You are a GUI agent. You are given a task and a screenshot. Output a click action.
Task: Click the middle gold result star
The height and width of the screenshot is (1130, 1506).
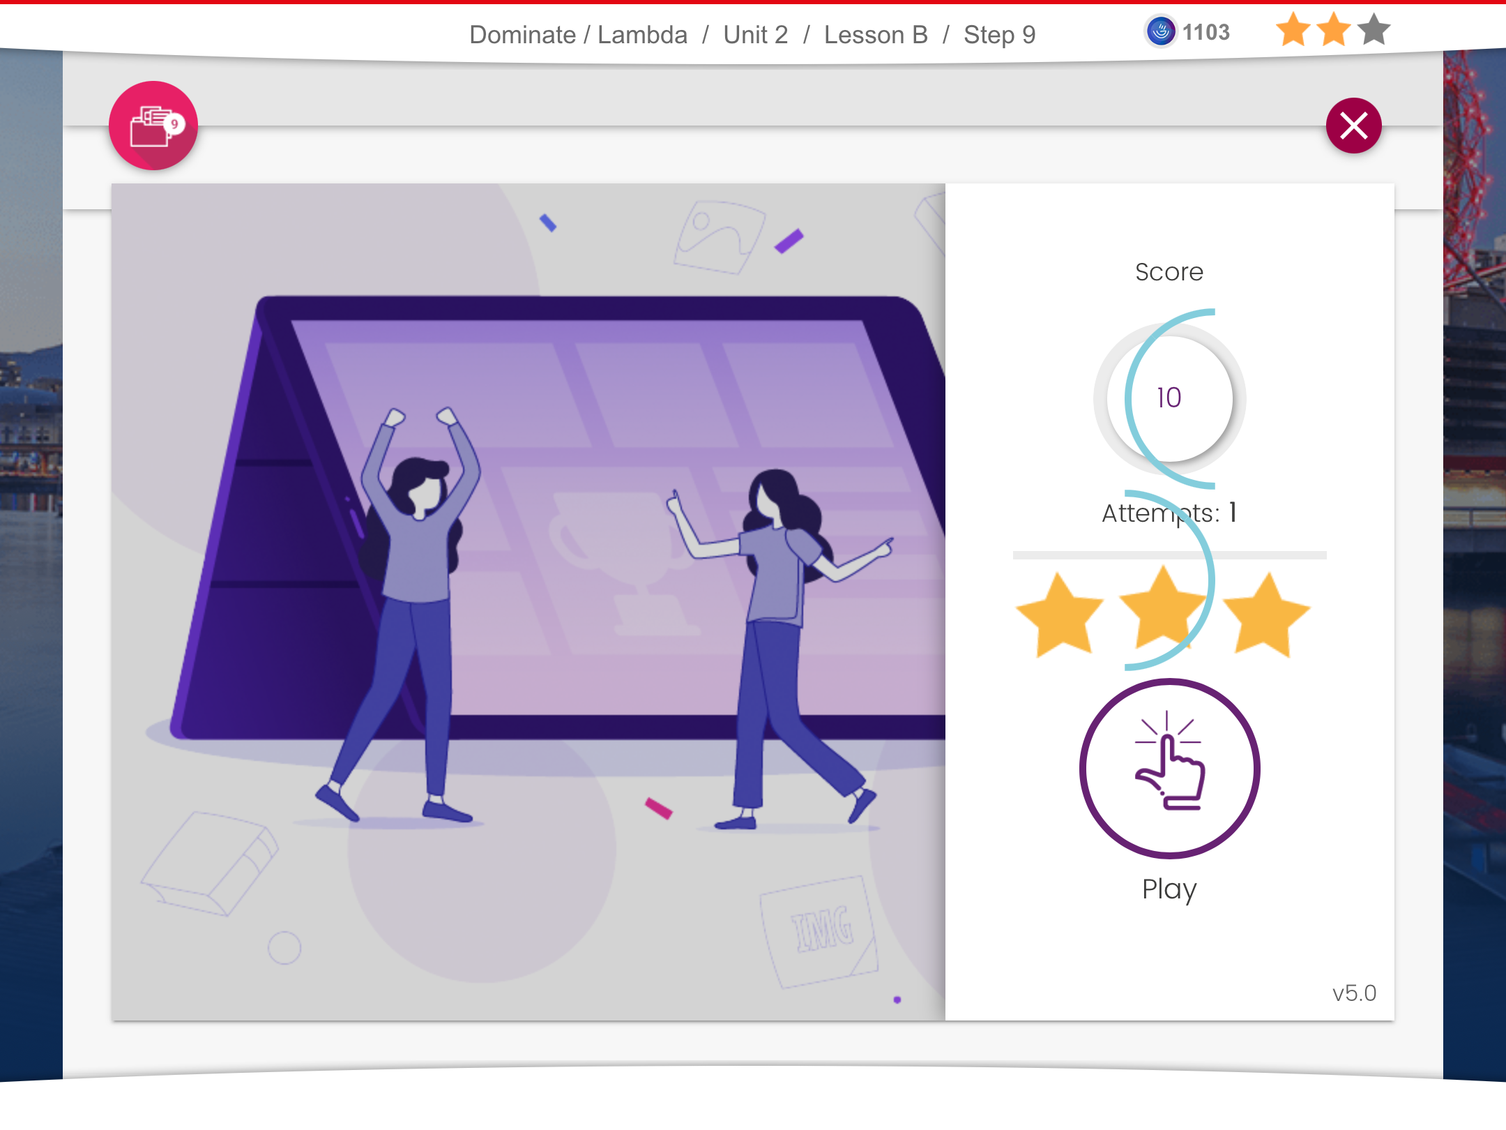tap(1162, 610)
